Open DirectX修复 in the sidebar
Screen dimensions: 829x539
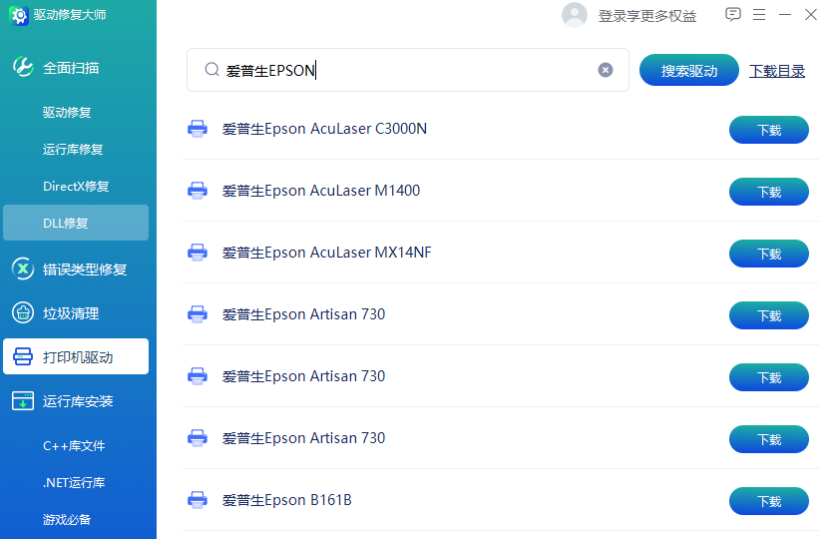point(76,187)
